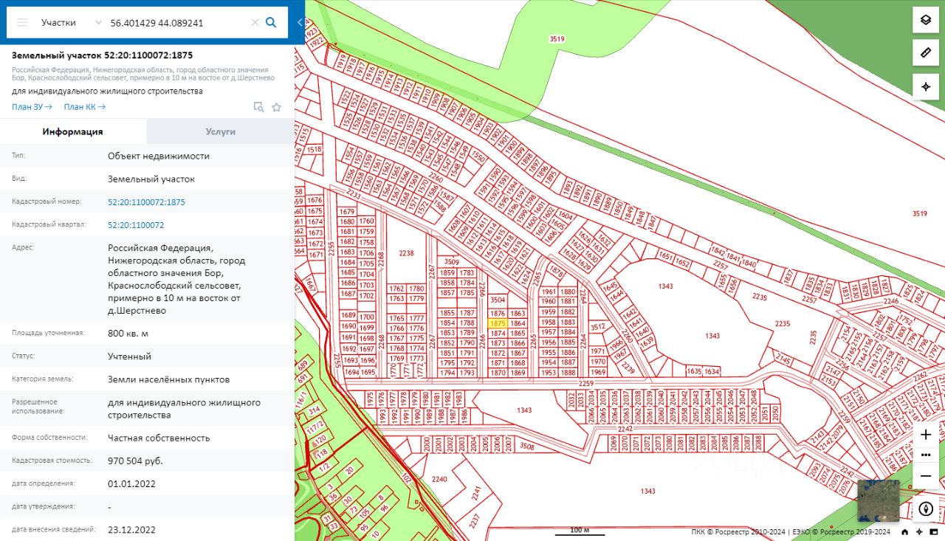
Task: Click the Учтенный status value
Action: [129, 356]
